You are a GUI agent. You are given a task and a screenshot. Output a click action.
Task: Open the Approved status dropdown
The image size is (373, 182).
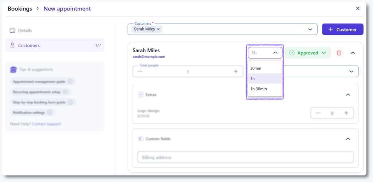point(307,53)
